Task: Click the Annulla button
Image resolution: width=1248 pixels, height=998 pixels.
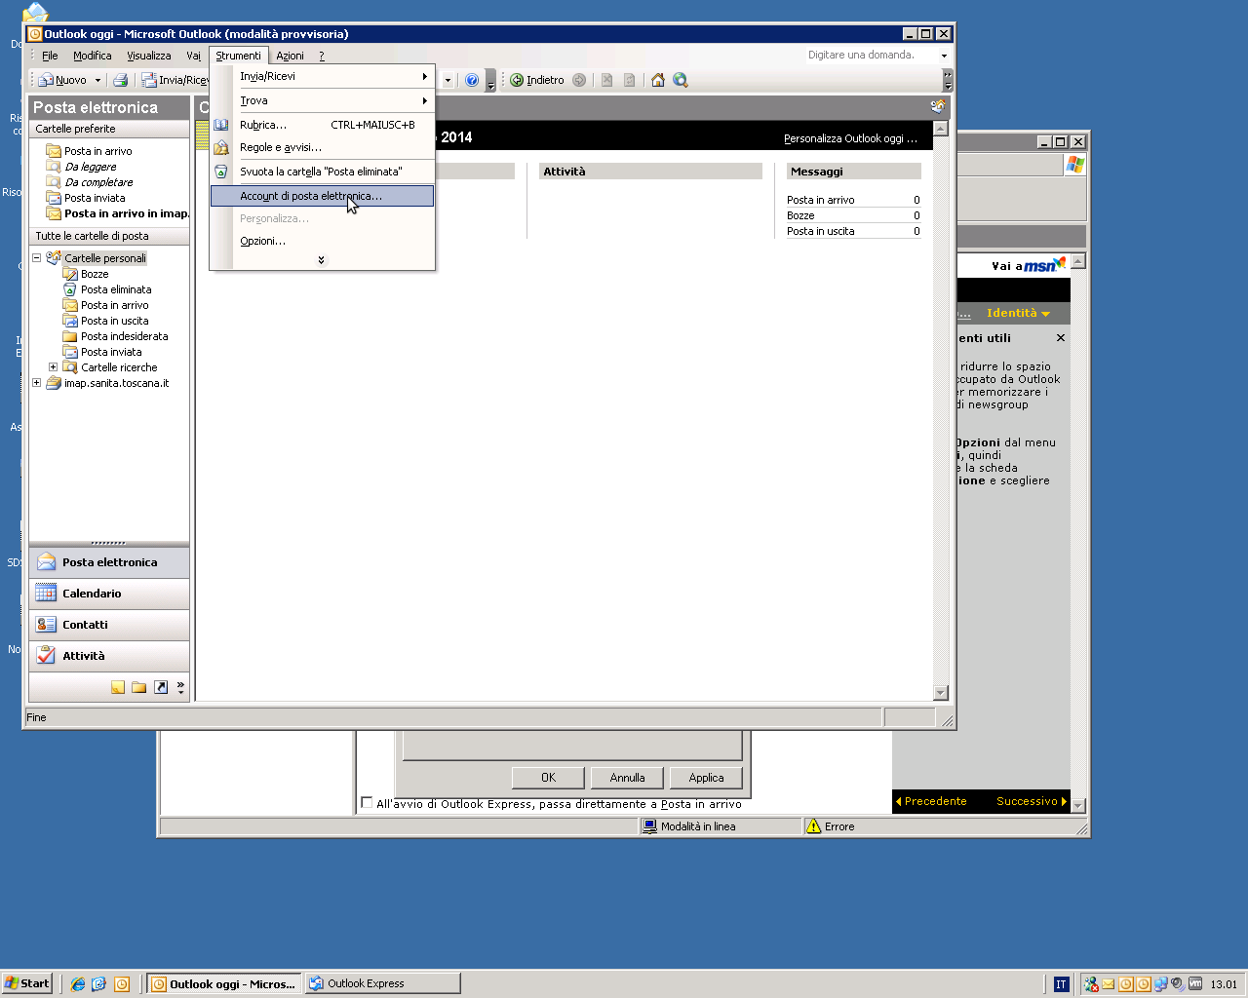Action: tap(627, 778)
